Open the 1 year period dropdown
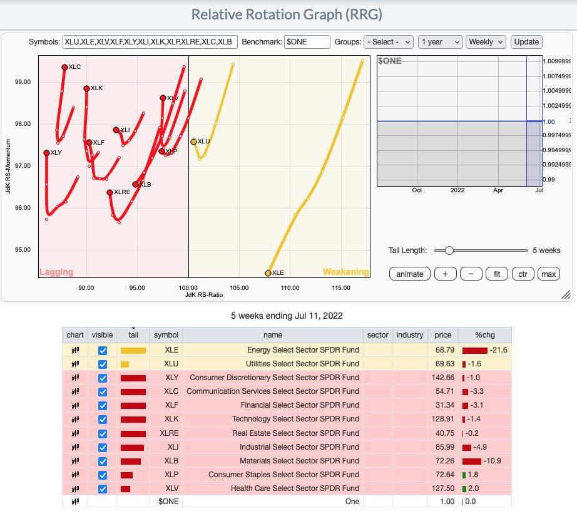577x511 pixels. (440, 42)
